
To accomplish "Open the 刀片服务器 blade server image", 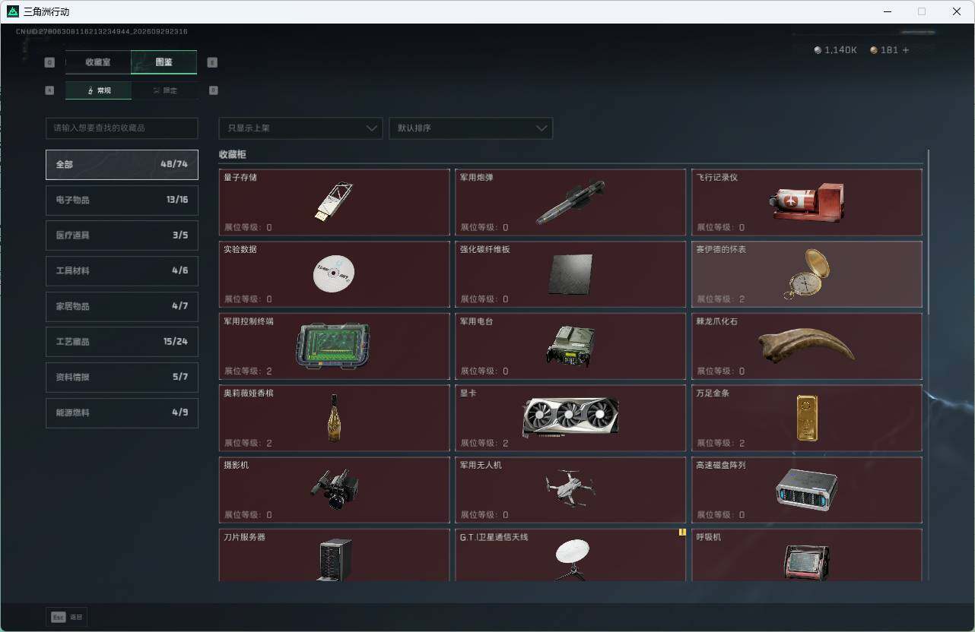I will tap(334, 560).
